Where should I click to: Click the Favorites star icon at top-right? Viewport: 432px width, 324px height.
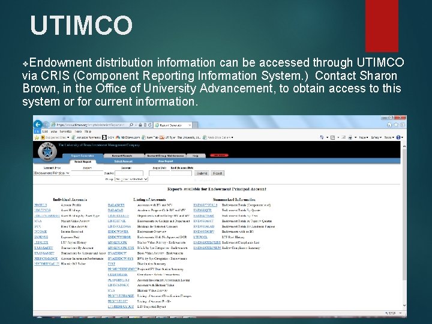pos(396,125)
